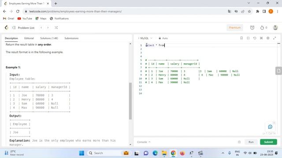Switch to the Description tab
The width and height of the screenshot is (282, 158).
[x=11, y=38]
